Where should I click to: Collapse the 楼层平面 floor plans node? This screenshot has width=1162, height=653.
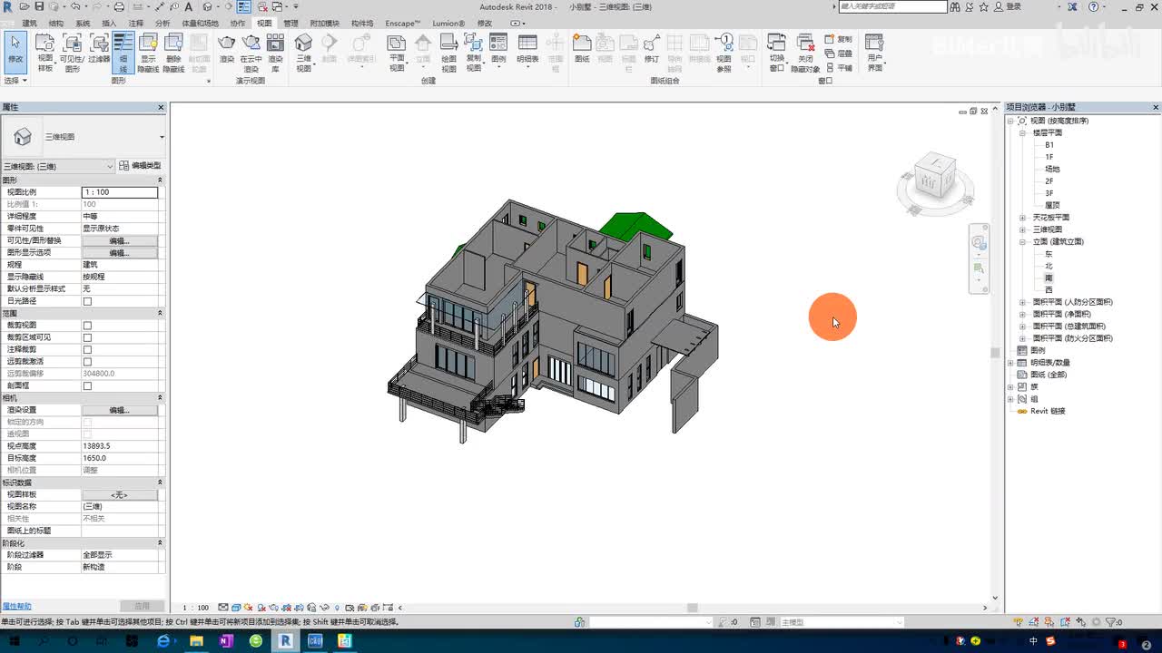[x=1022, y=132]
